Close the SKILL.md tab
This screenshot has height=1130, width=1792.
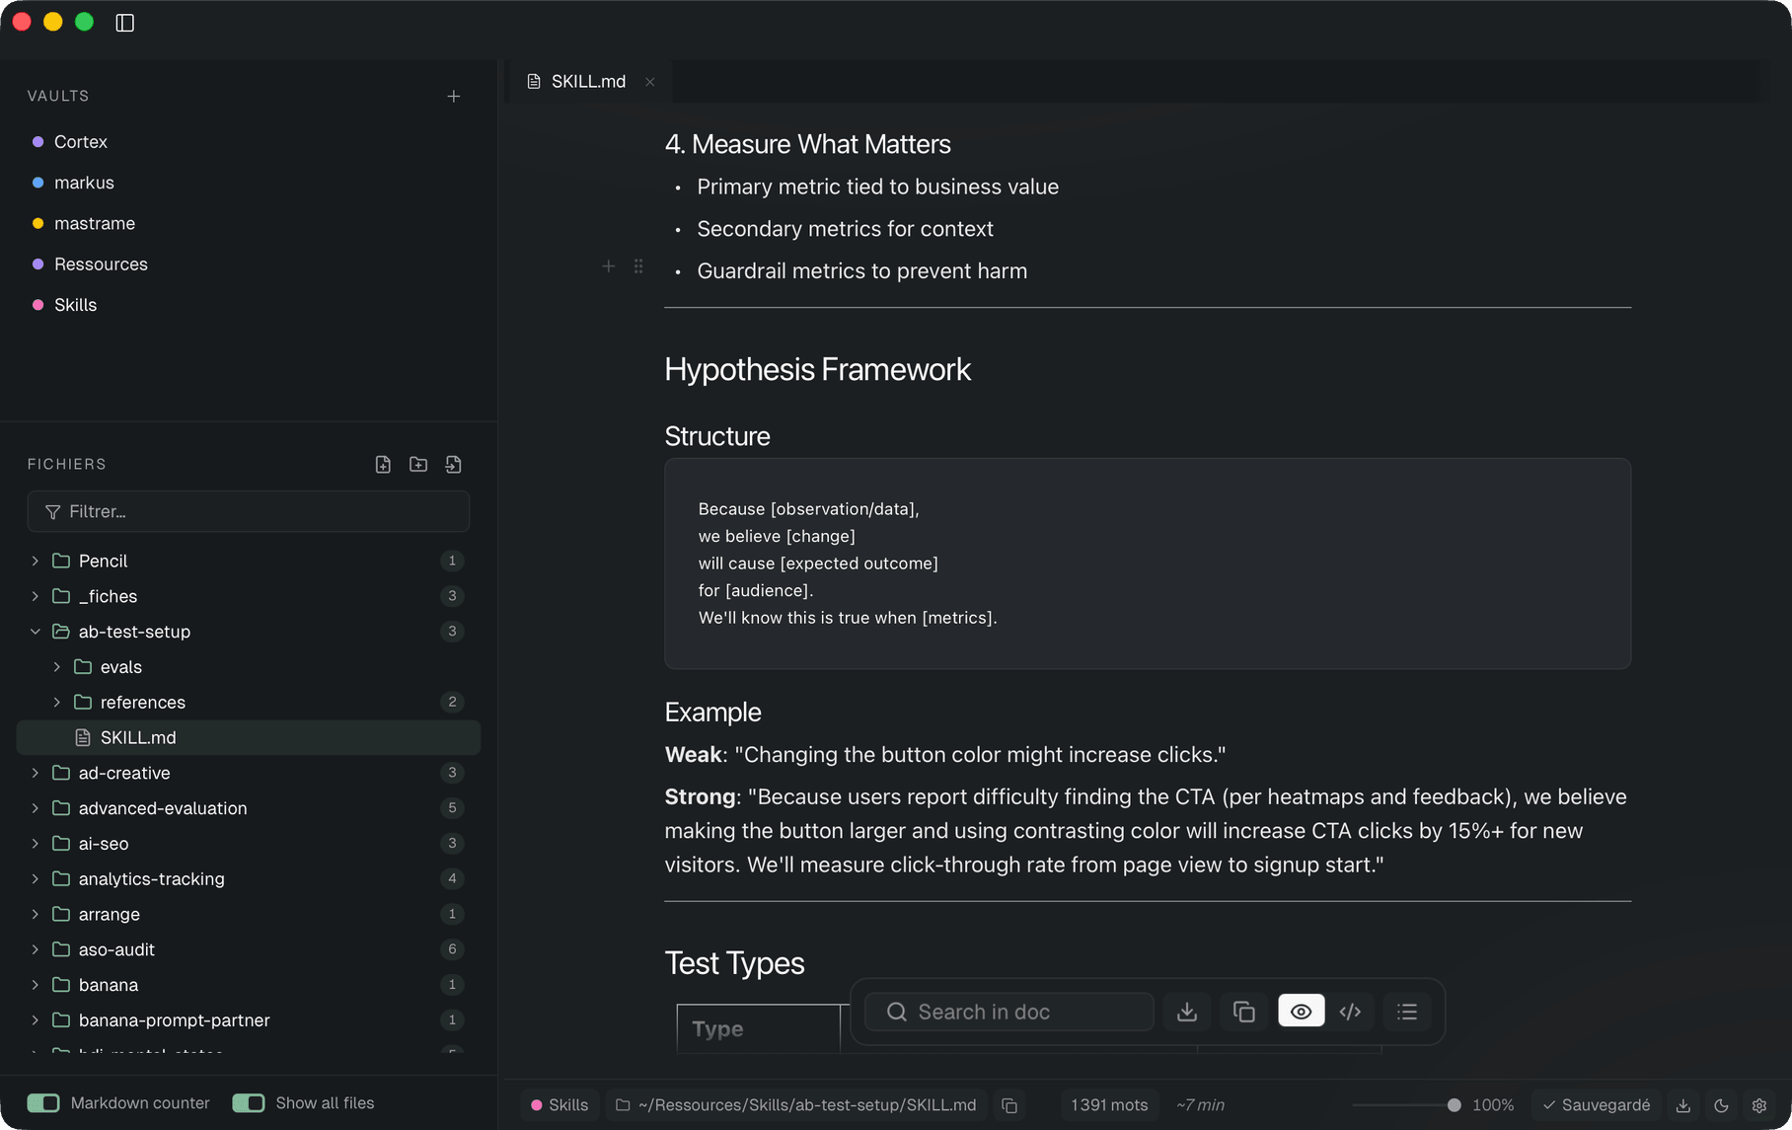[650, 82]
